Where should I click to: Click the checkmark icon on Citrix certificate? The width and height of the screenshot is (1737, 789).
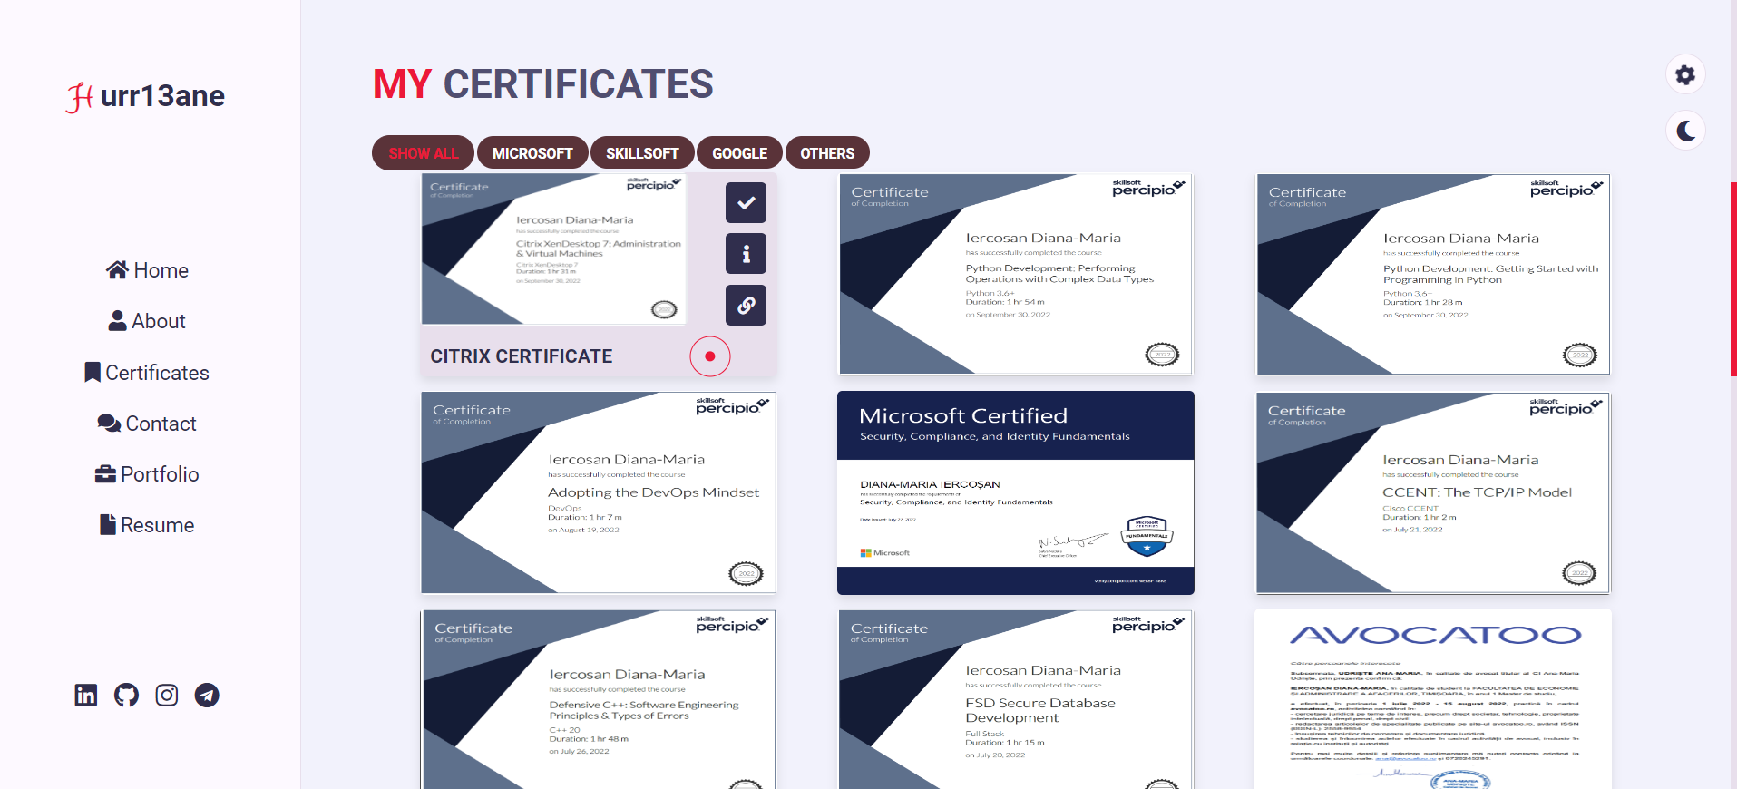(x=746, y=203)
